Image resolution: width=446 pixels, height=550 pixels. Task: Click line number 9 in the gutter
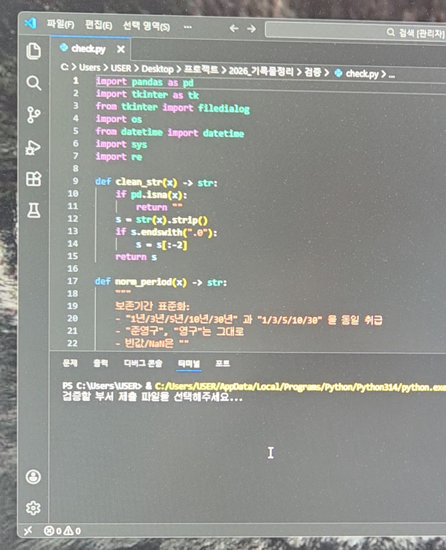(76, 181)
